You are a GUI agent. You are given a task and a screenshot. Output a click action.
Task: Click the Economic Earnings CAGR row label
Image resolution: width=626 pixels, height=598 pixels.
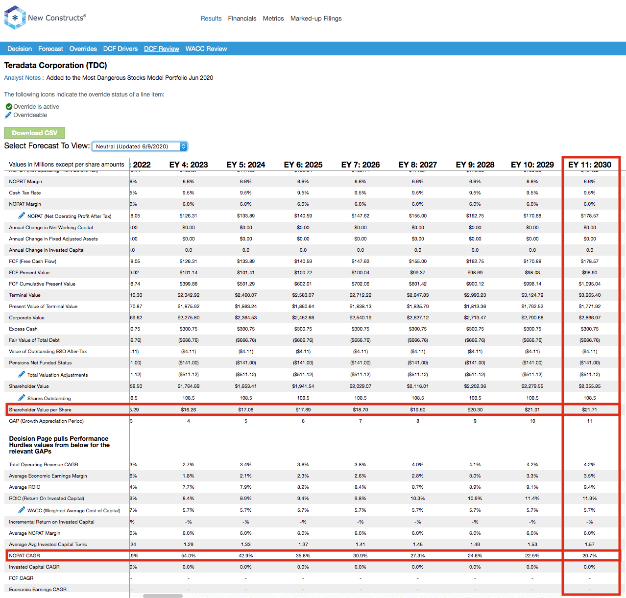[x=38, y=589]
